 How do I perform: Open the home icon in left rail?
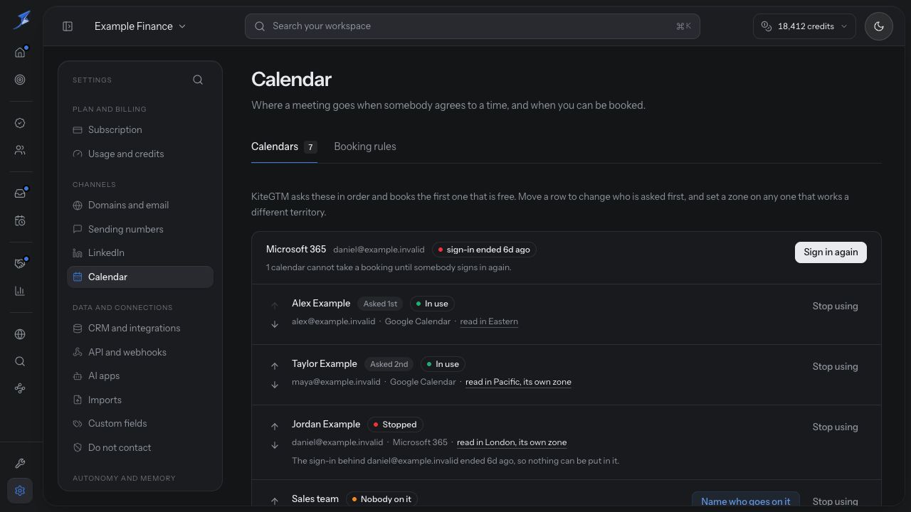click(x=20, y=53)
